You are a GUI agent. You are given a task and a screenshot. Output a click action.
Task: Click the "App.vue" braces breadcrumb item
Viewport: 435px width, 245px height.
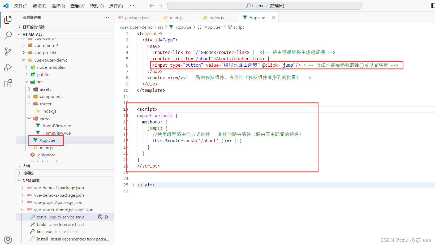(209, 27)
